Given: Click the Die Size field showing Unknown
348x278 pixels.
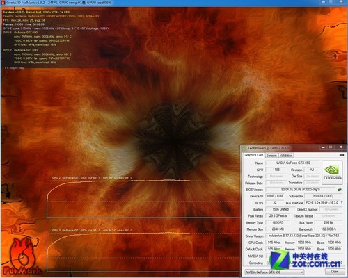Looking at the screenshot, I should pos(312,176).
